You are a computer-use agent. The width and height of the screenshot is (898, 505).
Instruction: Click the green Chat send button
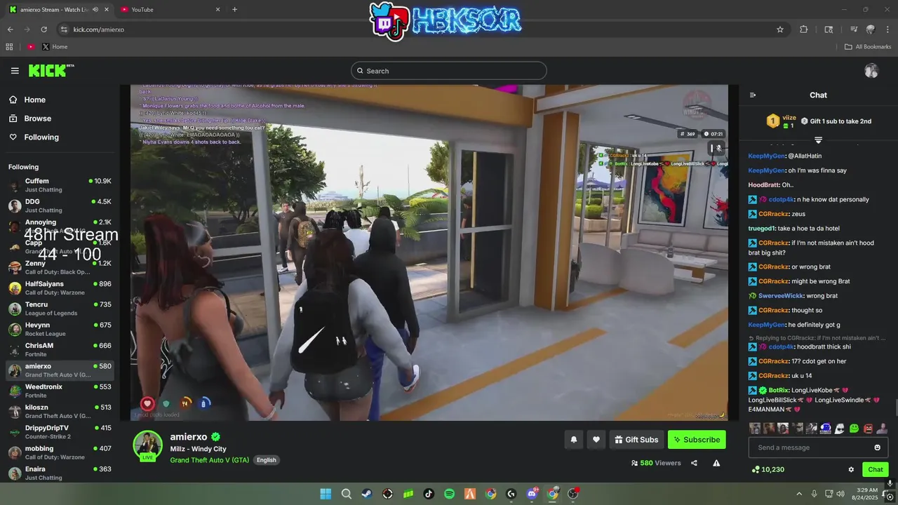[x=876, y=470]
